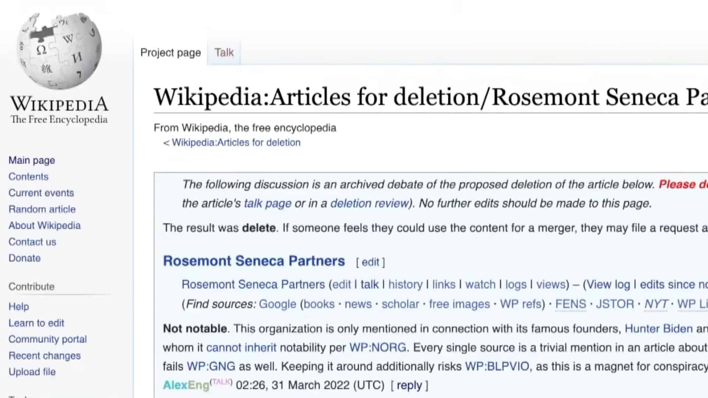This screenshot has height=398, width=708.
Task: Open Learn to edit link
Action: tap(36, 323)
